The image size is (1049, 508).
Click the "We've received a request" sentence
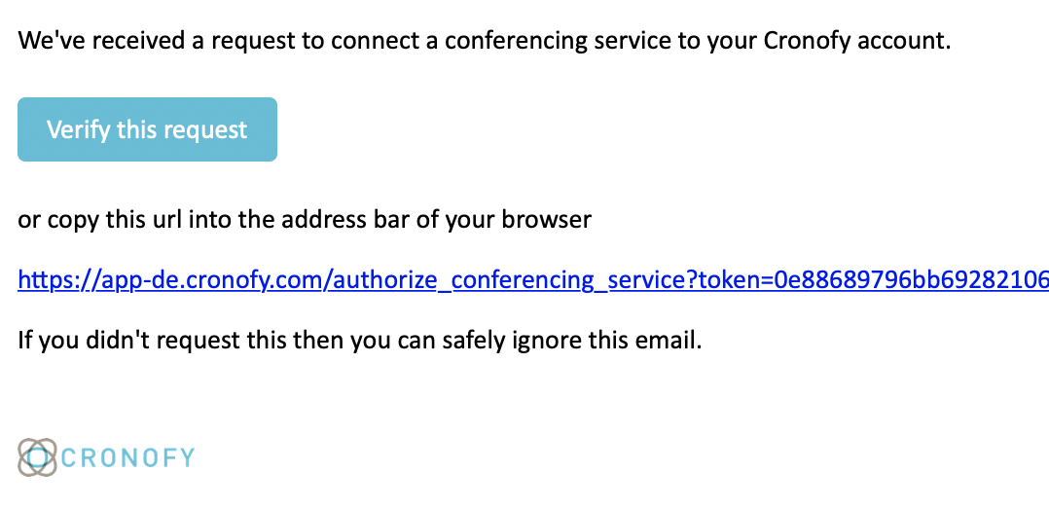pos(485,41)
